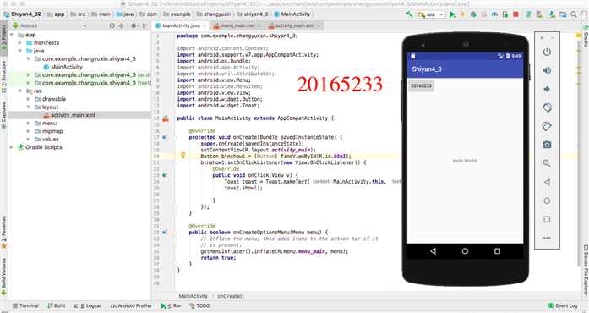Collapse the app module tree node

point(12,35)
